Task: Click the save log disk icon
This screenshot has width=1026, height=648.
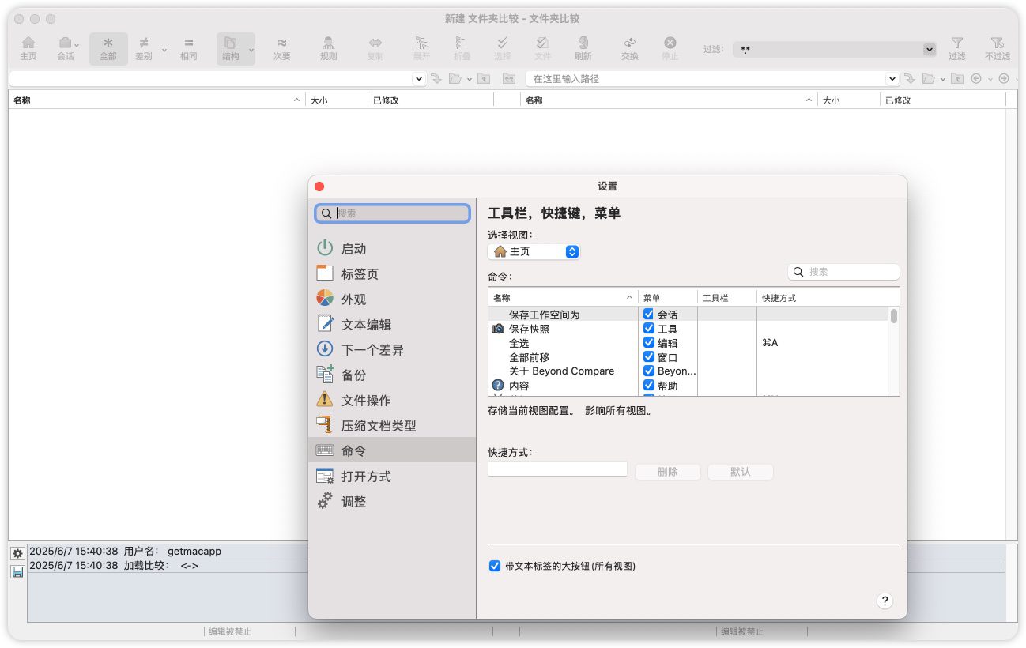Action: click(17, 571)
